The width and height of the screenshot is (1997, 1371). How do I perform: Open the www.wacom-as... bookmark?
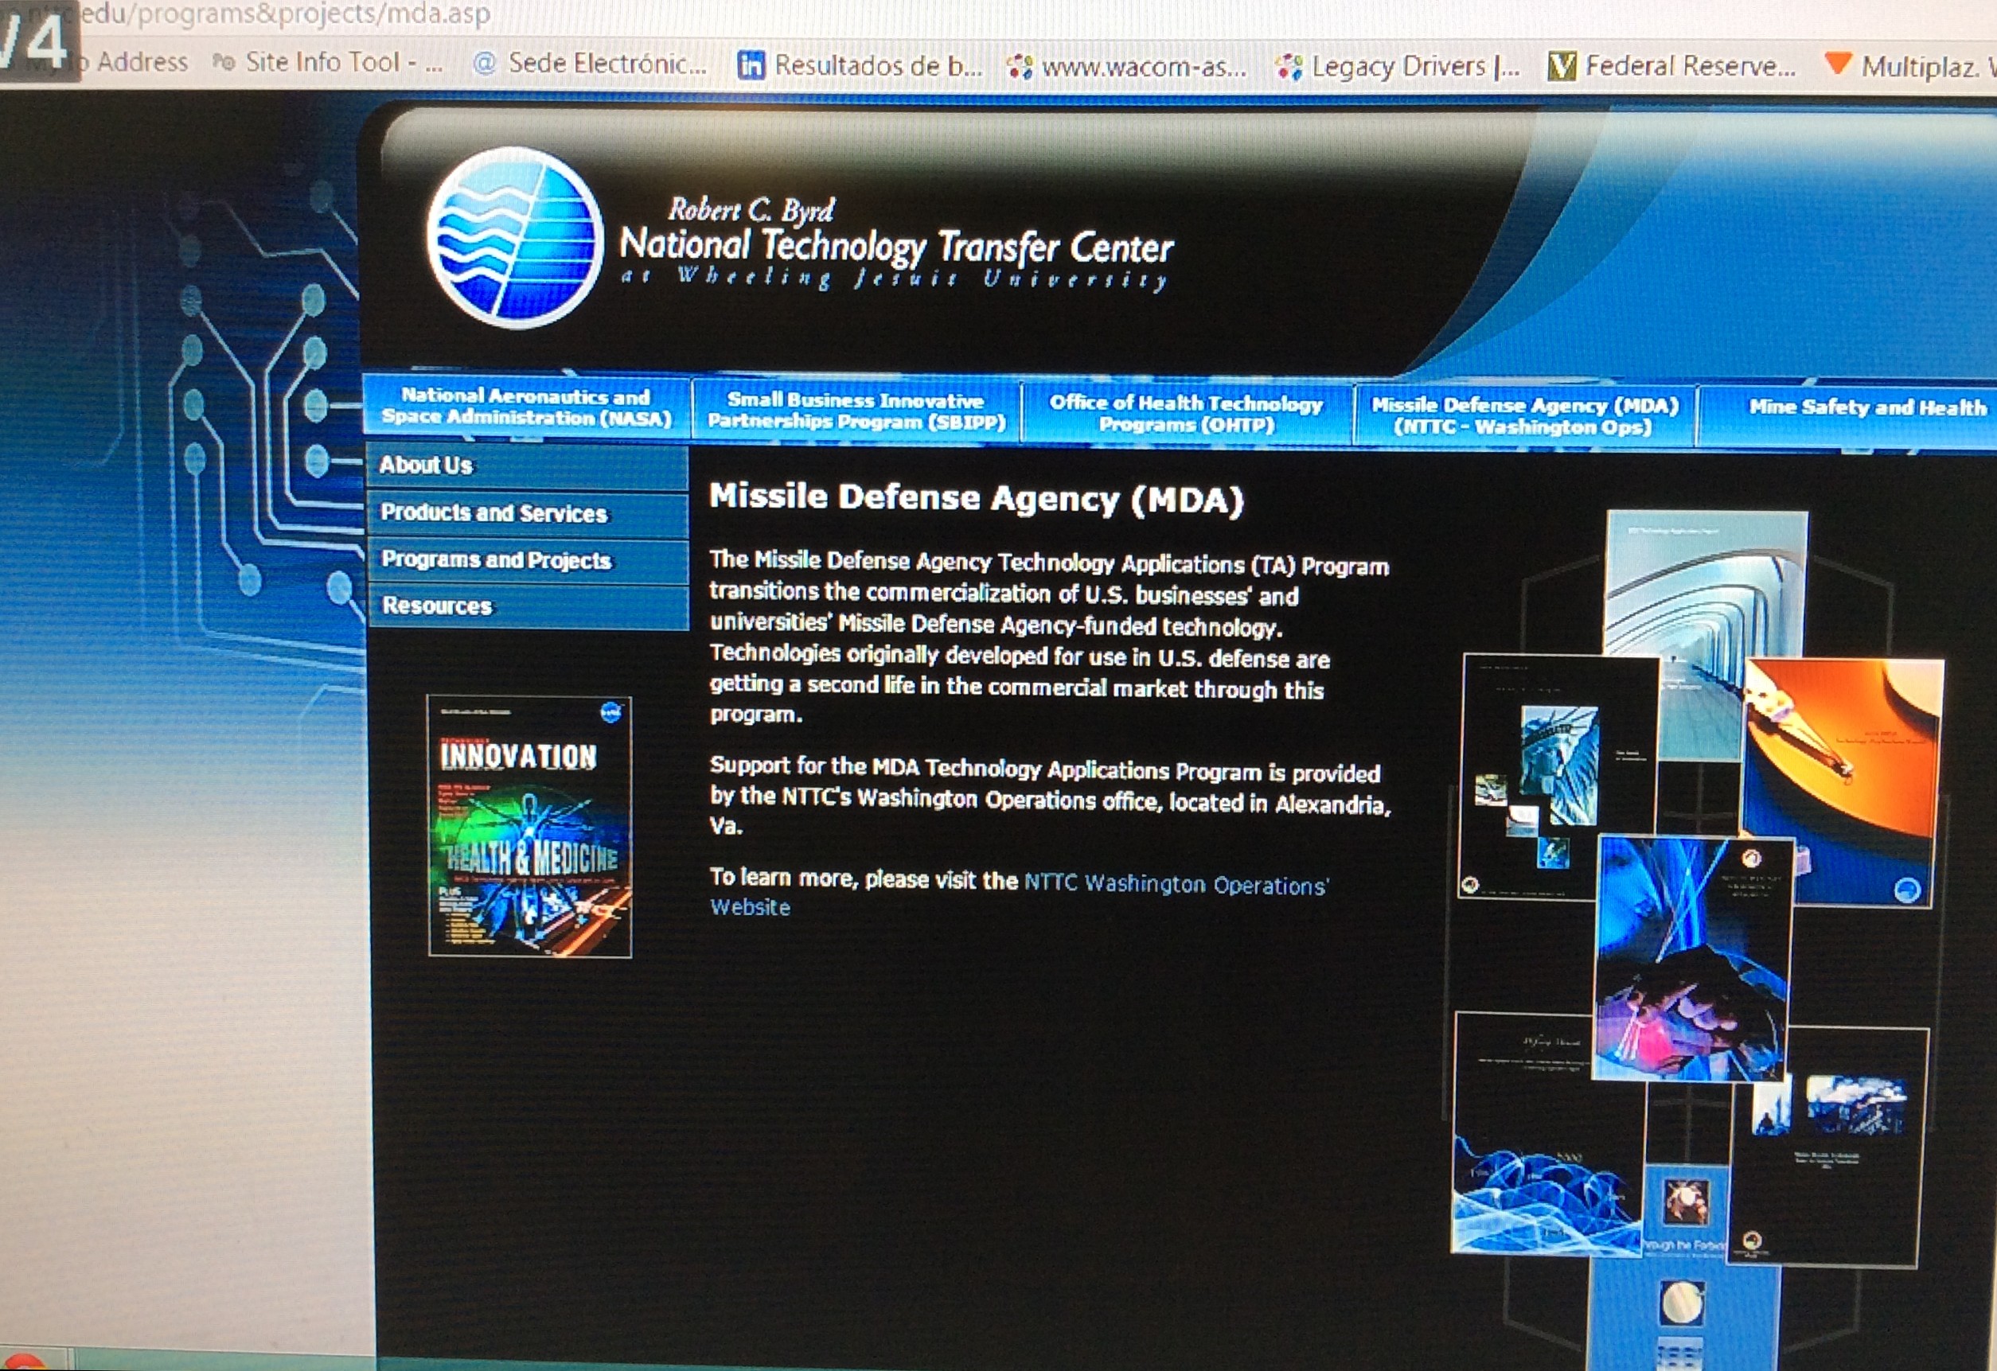point(1126,66)
